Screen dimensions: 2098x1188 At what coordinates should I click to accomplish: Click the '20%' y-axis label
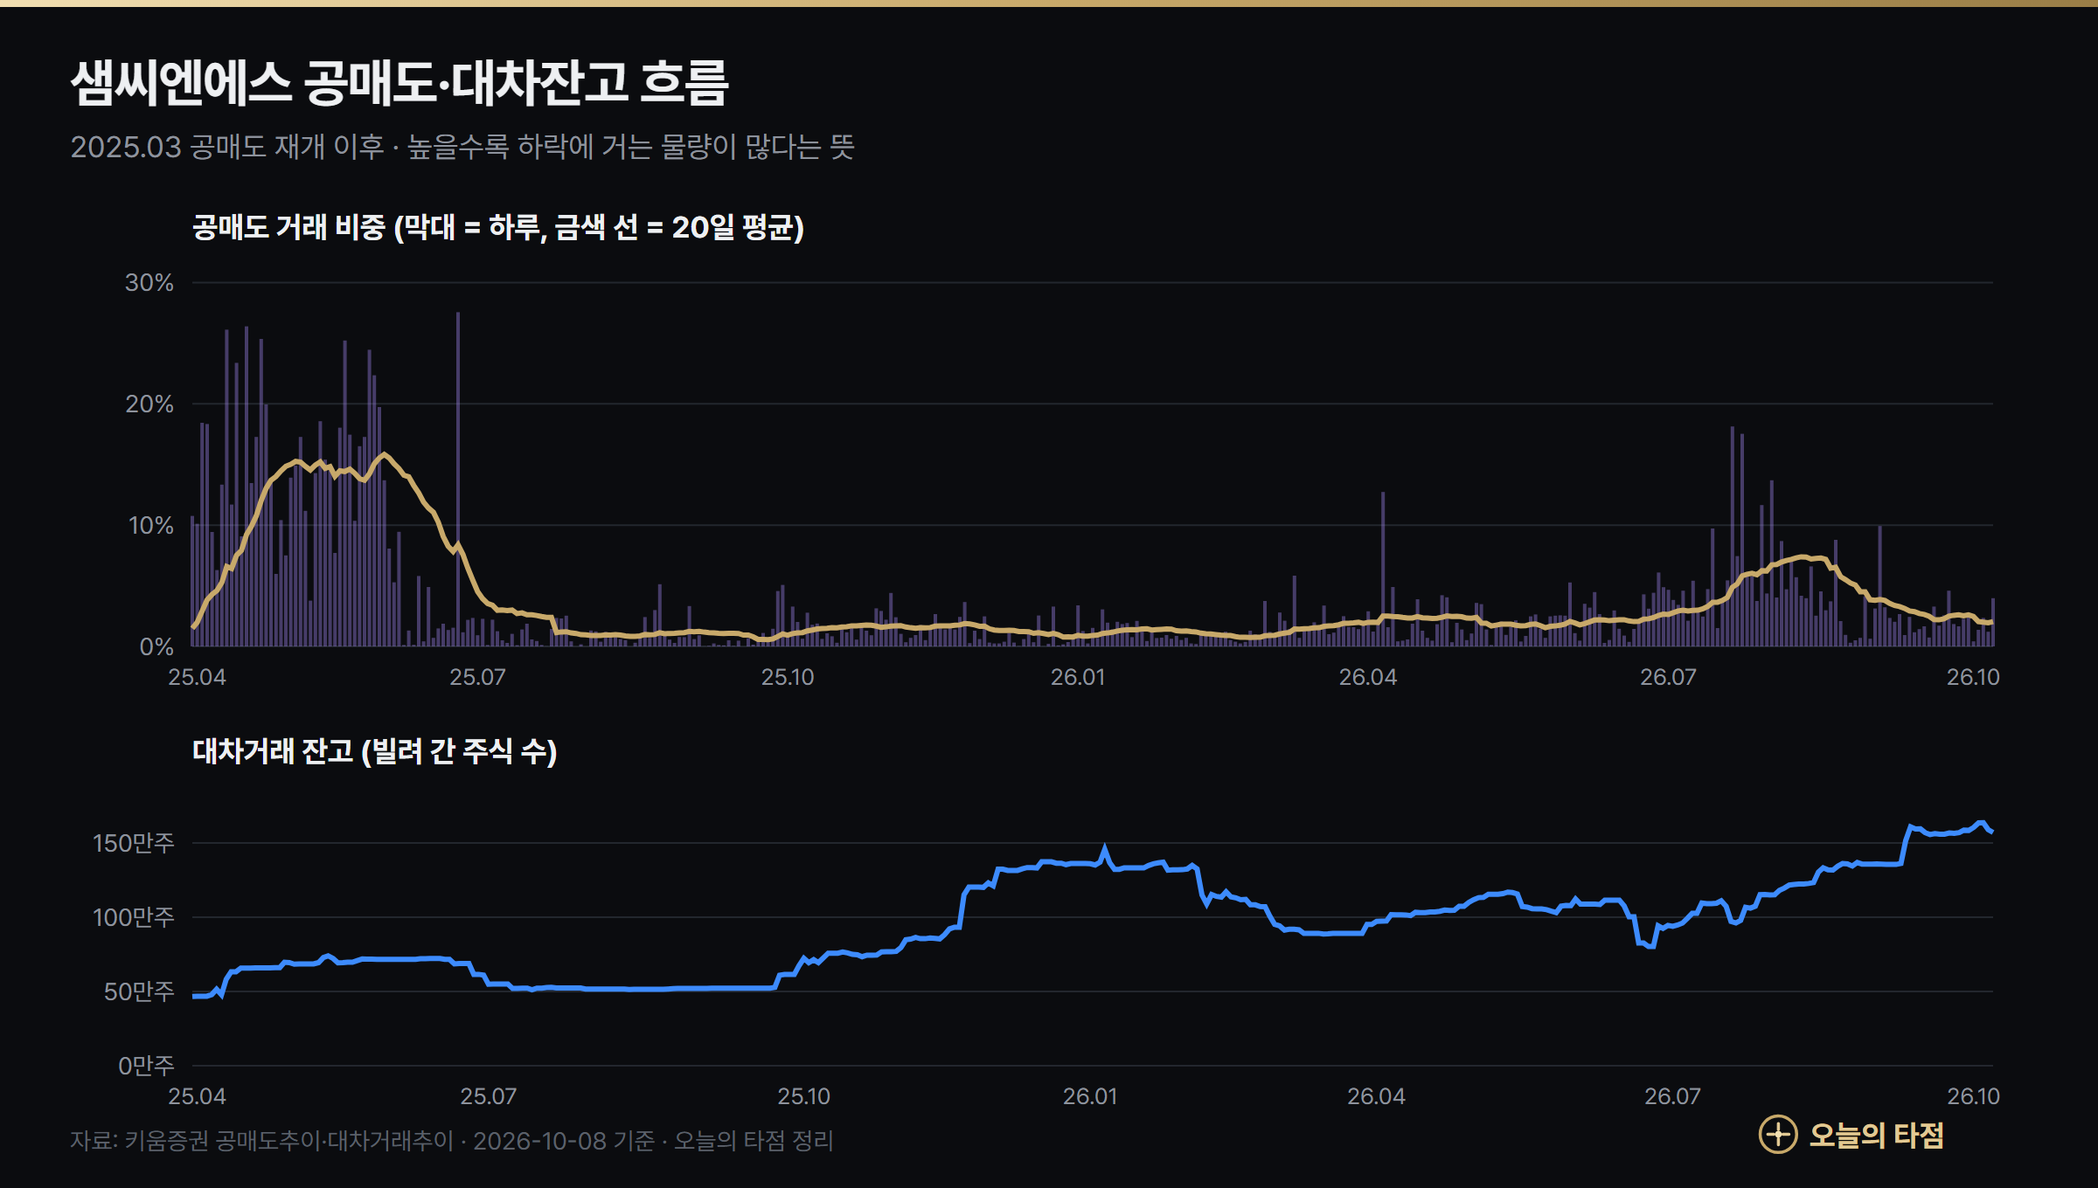tap(149, 404)
